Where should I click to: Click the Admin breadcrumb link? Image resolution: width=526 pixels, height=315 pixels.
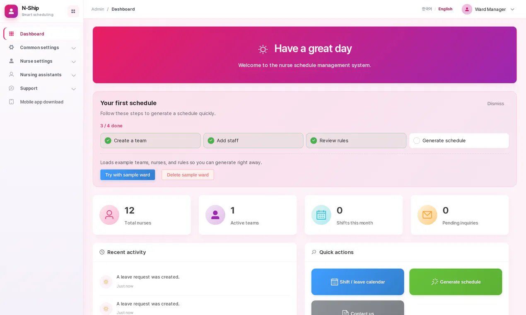pyautogui.click(x=98, y=9)
